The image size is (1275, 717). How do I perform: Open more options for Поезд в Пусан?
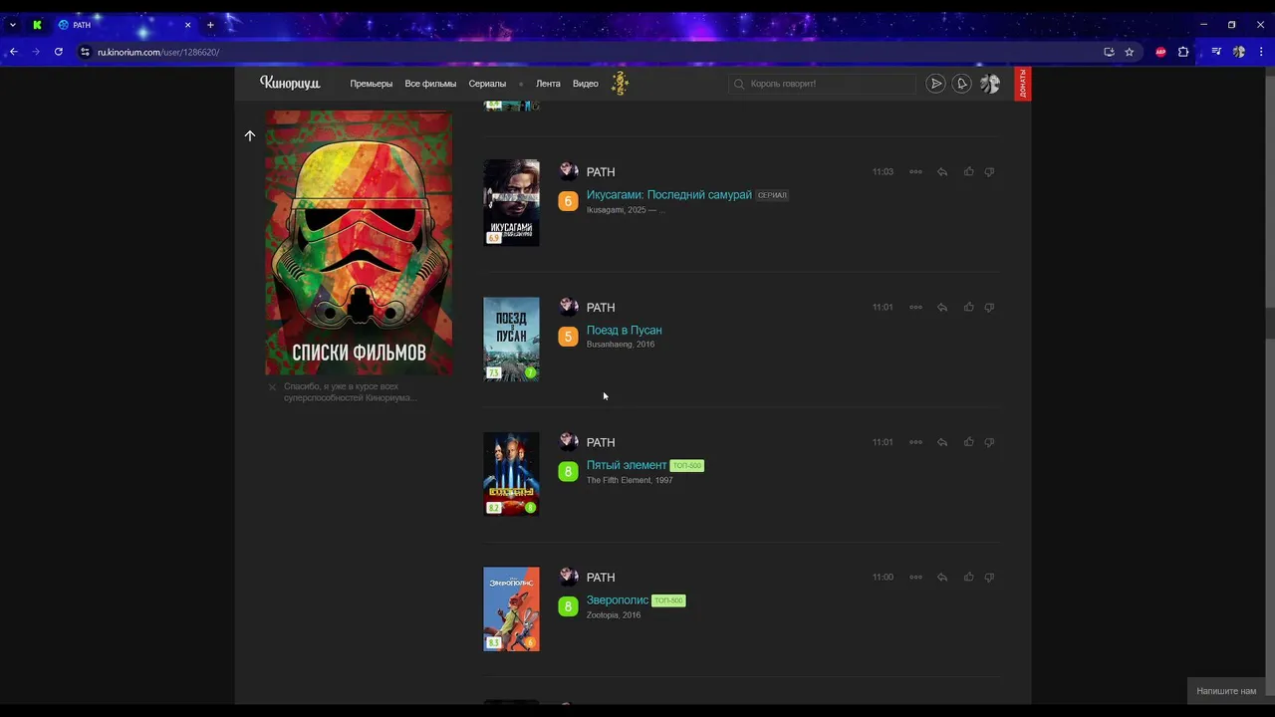915,307
